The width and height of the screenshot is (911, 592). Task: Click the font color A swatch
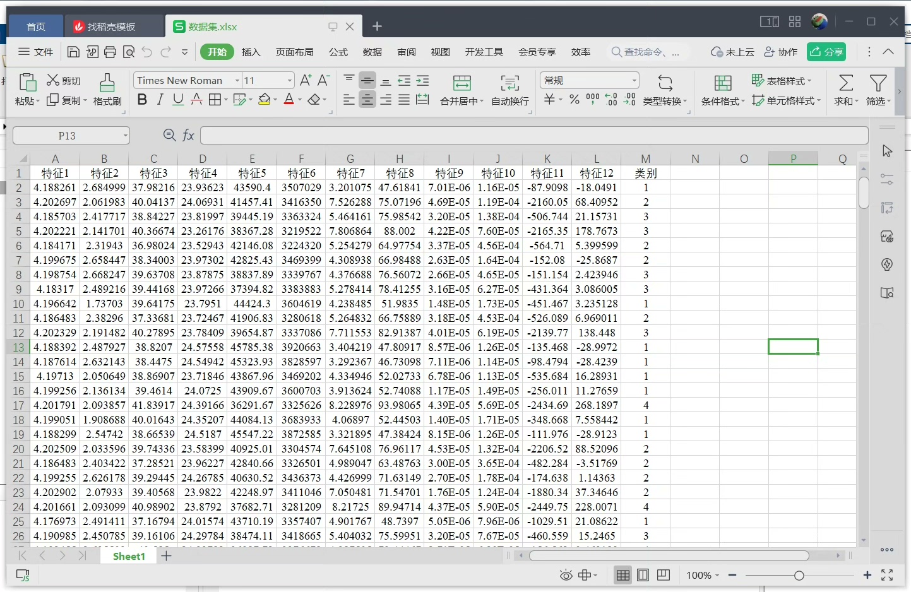[289, 100]
